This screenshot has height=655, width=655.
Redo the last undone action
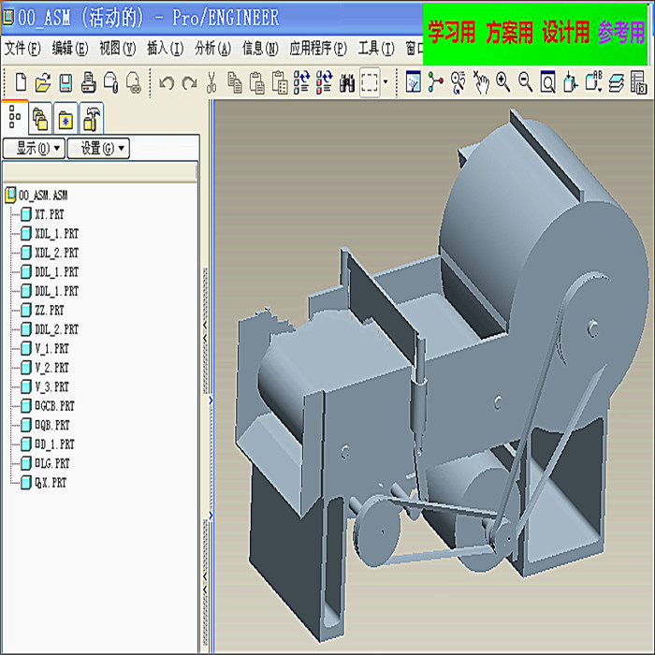[x=189, y=82]
